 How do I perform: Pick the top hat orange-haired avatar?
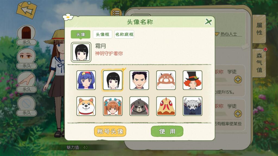192,80
